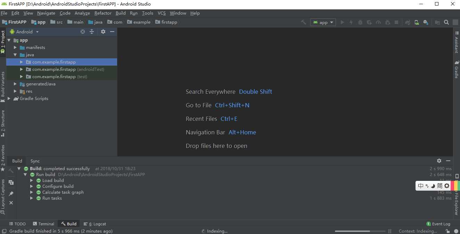Toggle the Gradle tool window
Screen dimensions: 460x234
point(457,69)
